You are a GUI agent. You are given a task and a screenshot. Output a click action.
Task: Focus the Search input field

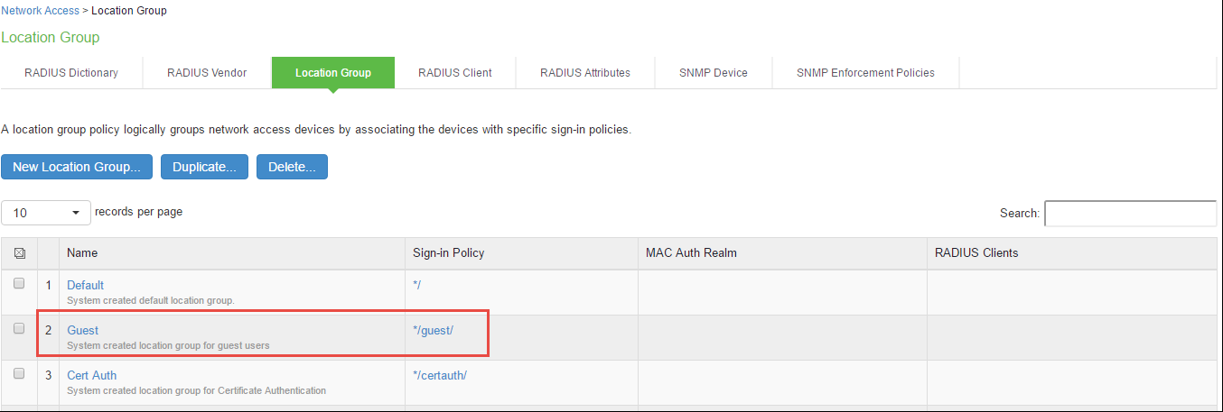click(1130, 214)
